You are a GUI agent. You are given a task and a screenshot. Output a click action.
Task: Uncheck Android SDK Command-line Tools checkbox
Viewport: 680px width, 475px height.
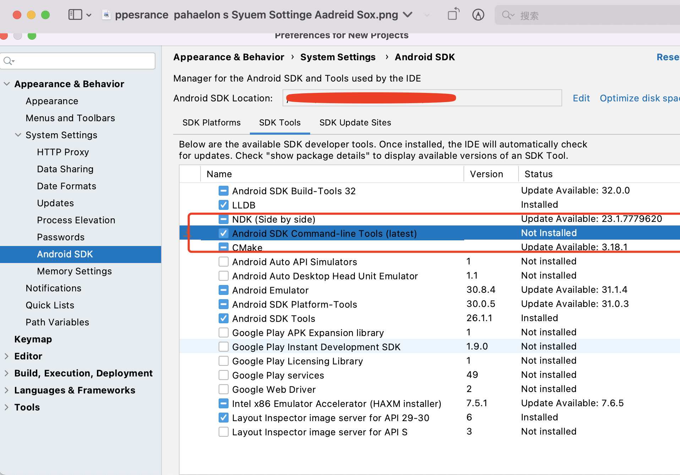[224, 233]
